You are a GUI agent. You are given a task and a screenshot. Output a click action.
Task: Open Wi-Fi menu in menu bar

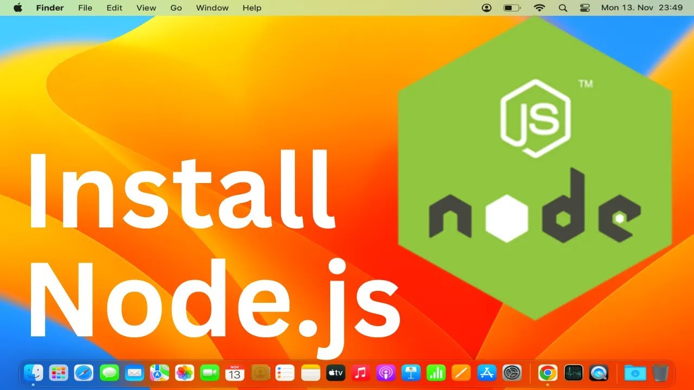point(539,8)
